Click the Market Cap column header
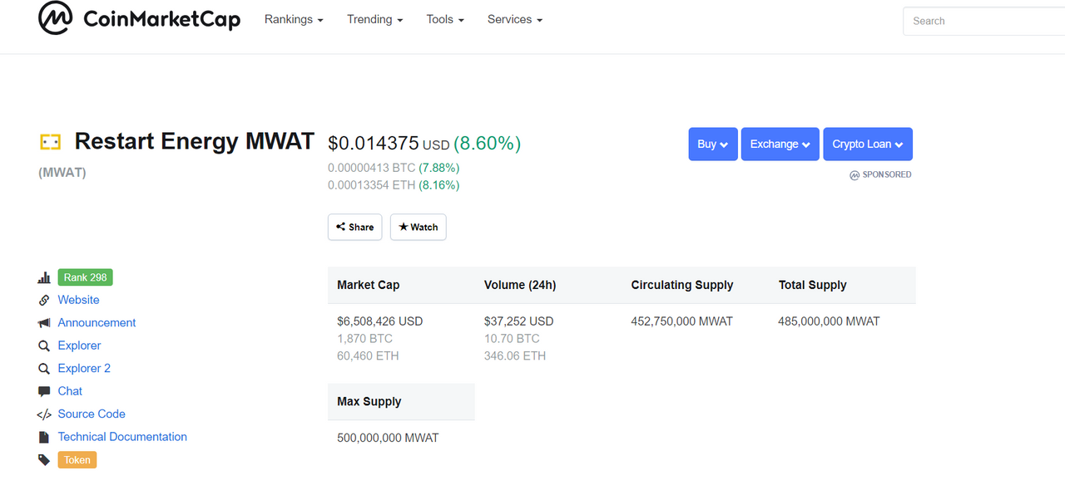This screenshot has width=1065, height=495. click(369, 285)
